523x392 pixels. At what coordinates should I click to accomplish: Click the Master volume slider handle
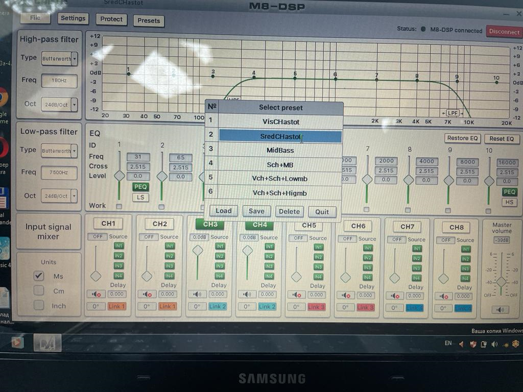502,282
